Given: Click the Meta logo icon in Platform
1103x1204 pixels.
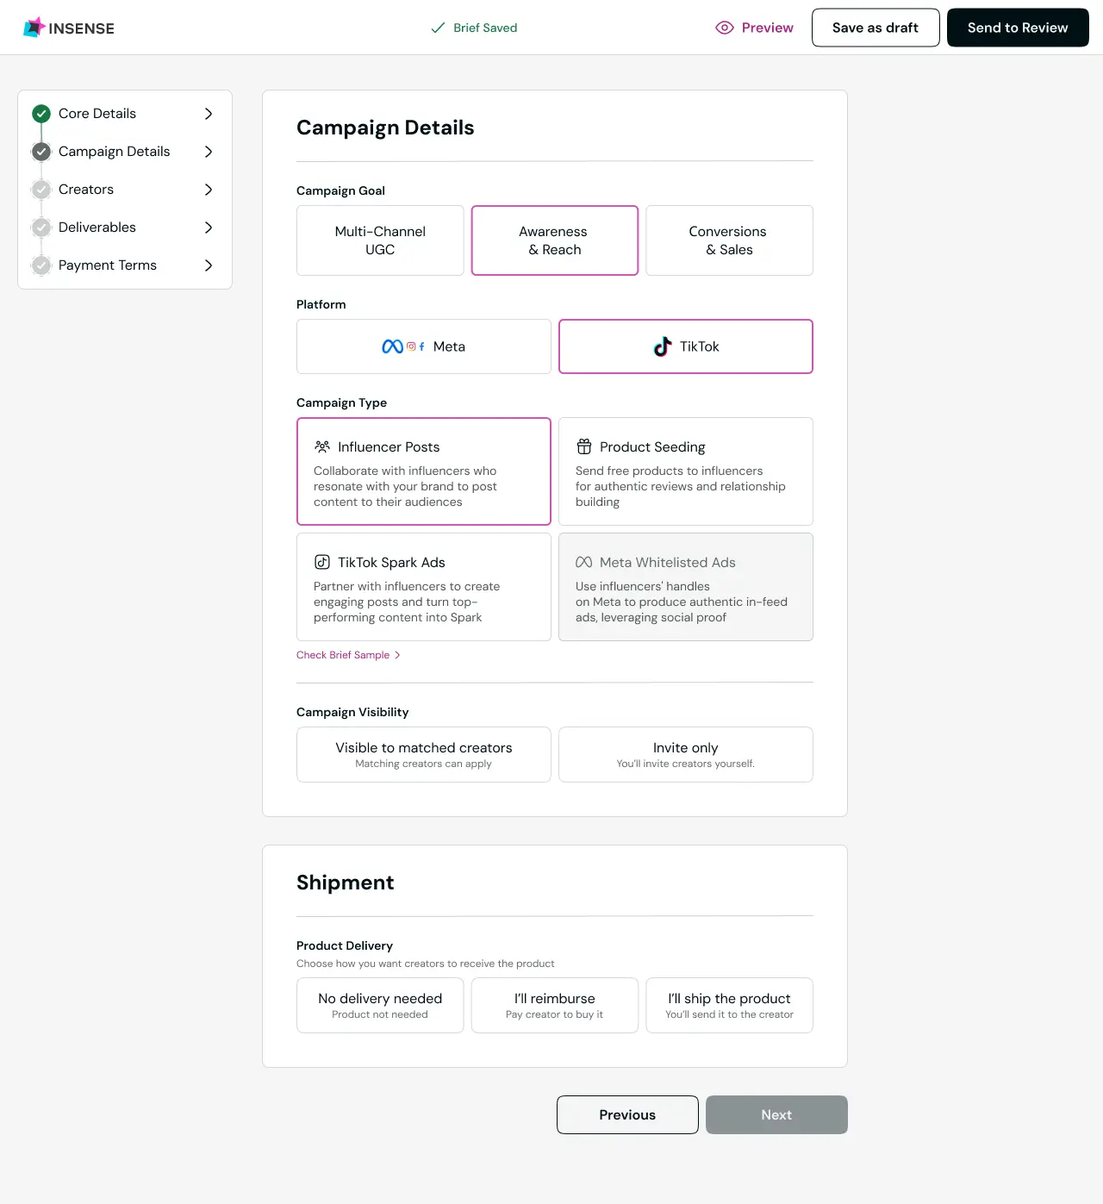Looking at the screenshot, I should coord(393,346).
